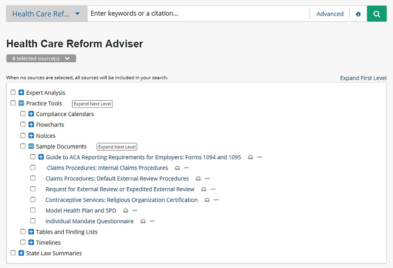
Task: Click the Expand First Level link
Action: 363,78
